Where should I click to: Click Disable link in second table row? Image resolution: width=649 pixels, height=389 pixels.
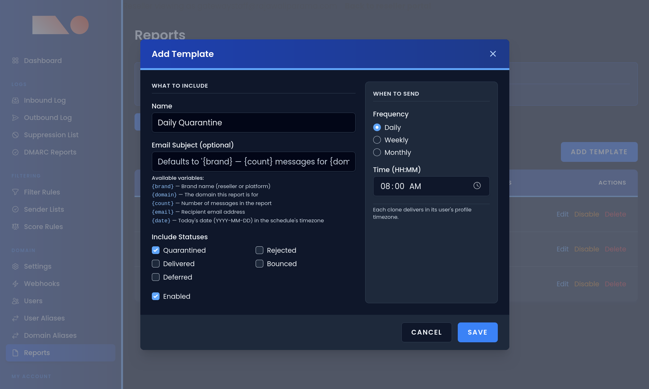click(587, 249)
